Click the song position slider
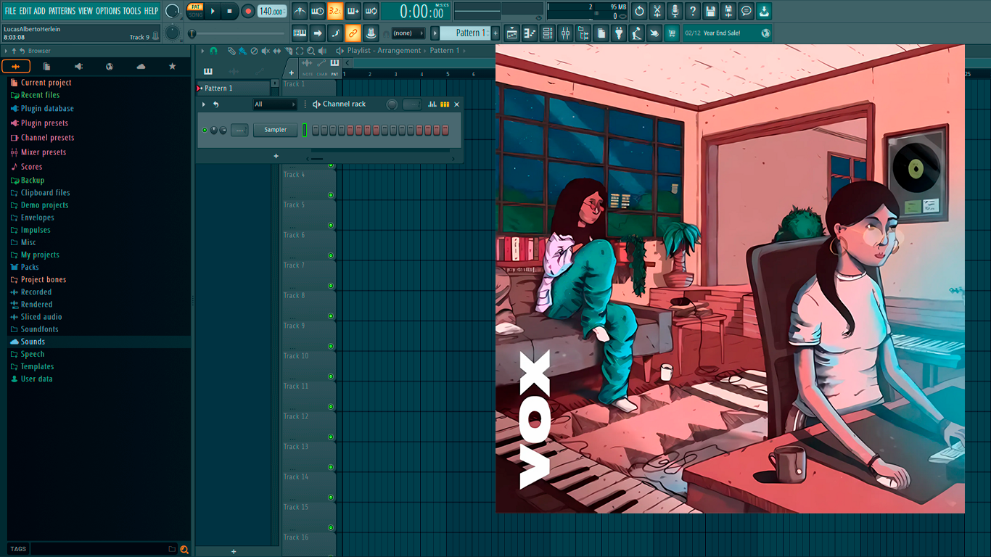 (236, 33)
